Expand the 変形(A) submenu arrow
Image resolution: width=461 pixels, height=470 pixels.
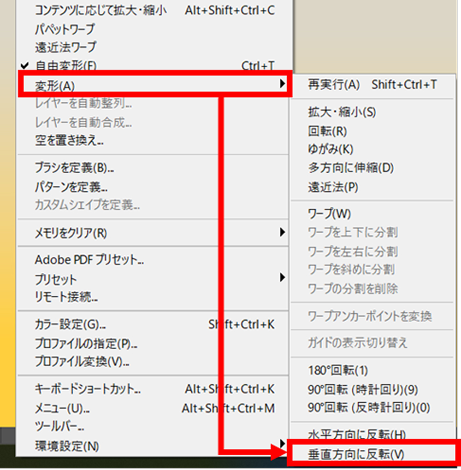(x=282, y=84)
